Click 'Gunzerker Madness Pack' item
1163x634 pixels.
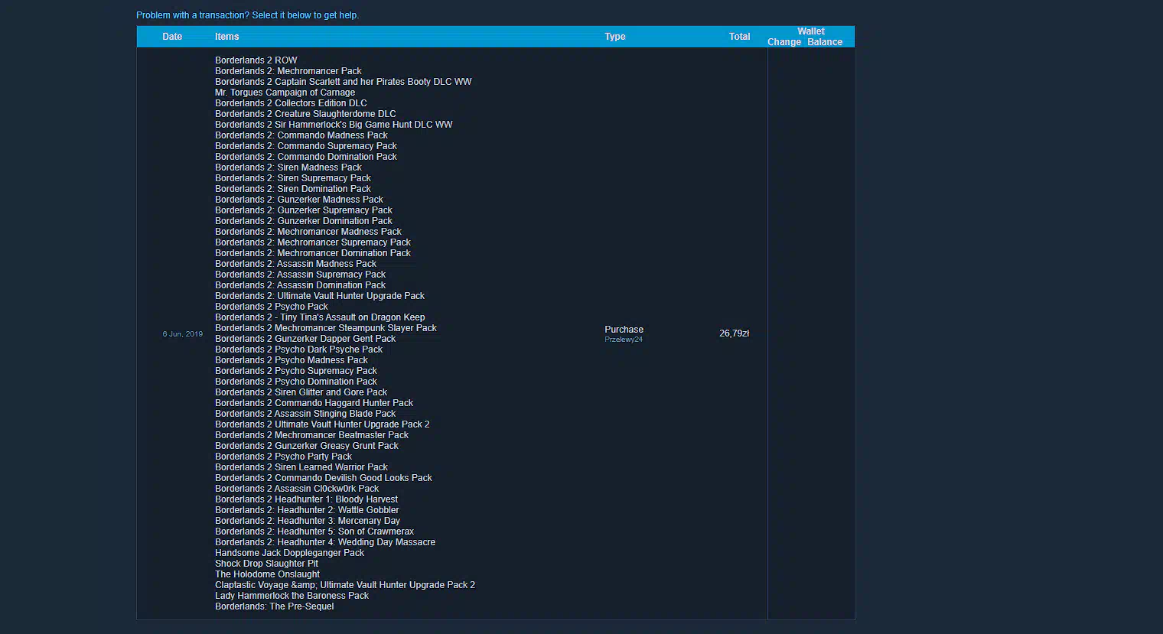point(299,200)
